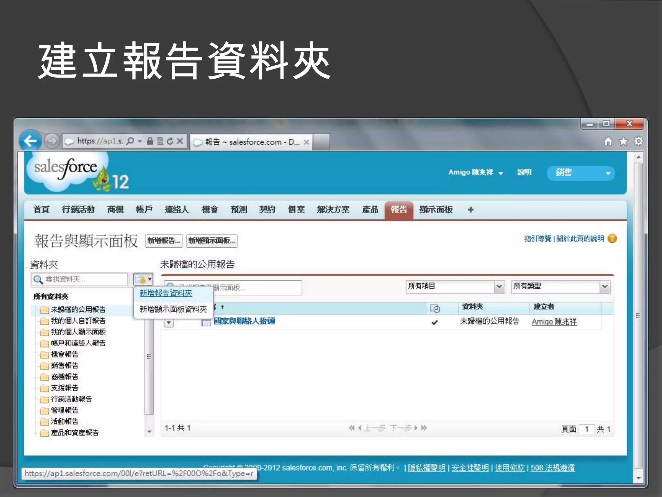Click folder icon for 機會報告
This screenshot has height=497, width=662.
click(44, 355)
